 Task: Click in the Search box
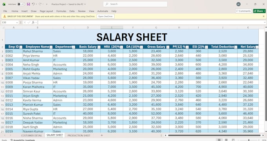coord(135,4)
